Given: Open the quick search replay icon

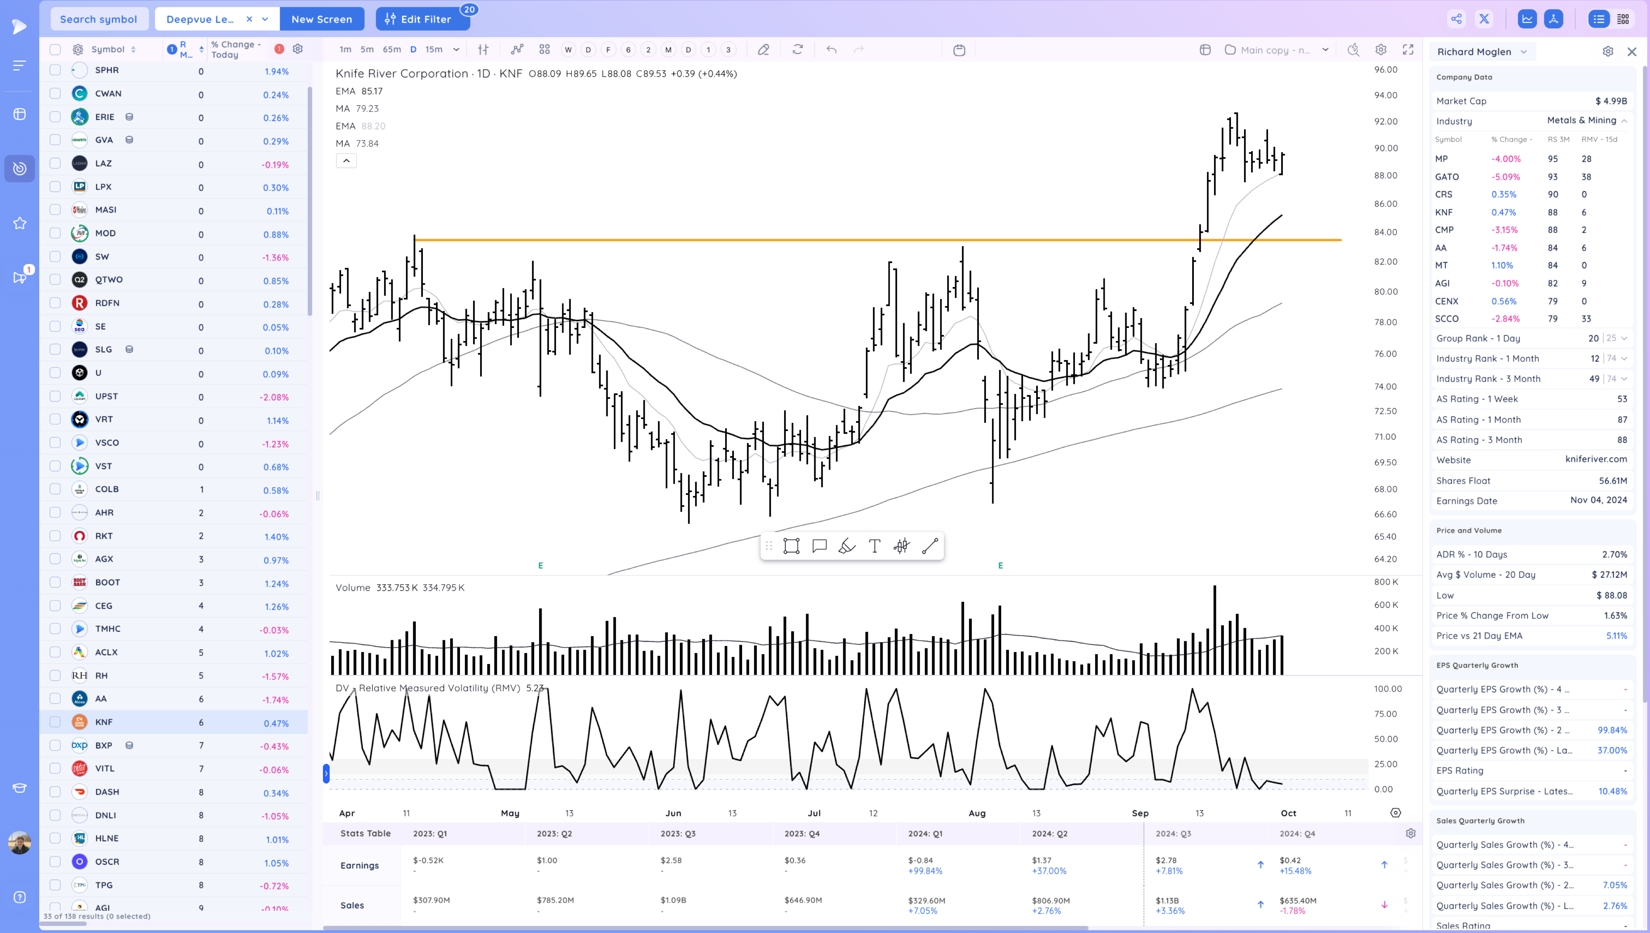Looking at the screenshot, I should tap(1353, 49).
